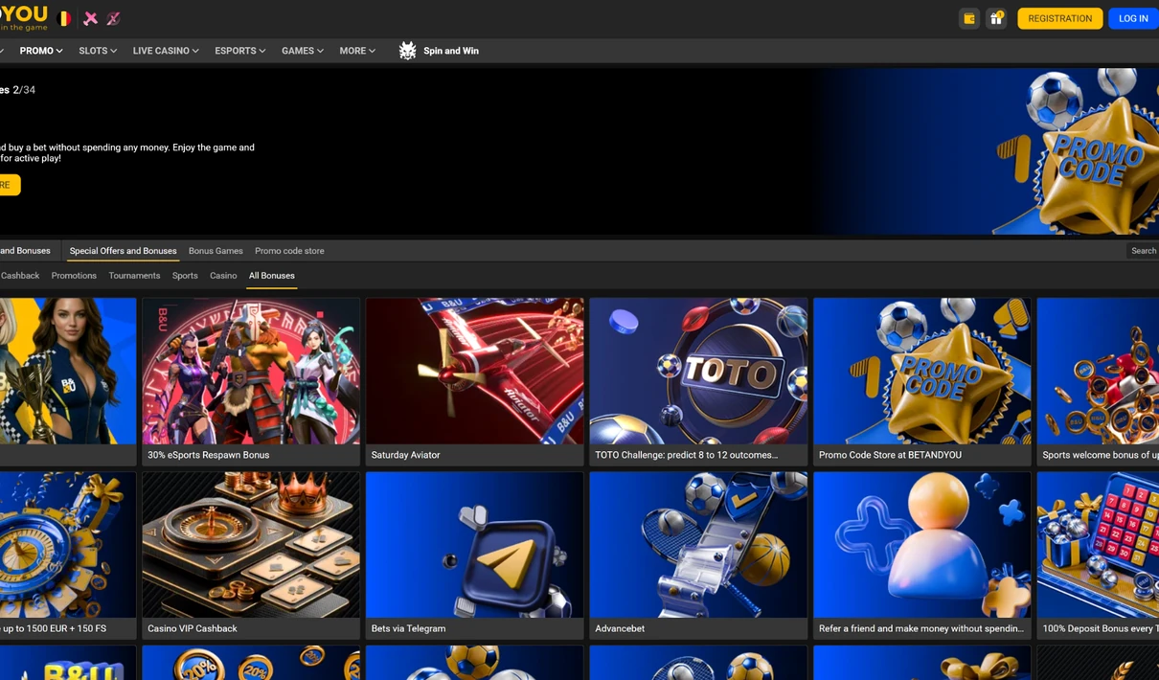Viewport: 1159px width, 680px height.
Task: Click the Saturday Aviator title text
Action: (405, 455)
